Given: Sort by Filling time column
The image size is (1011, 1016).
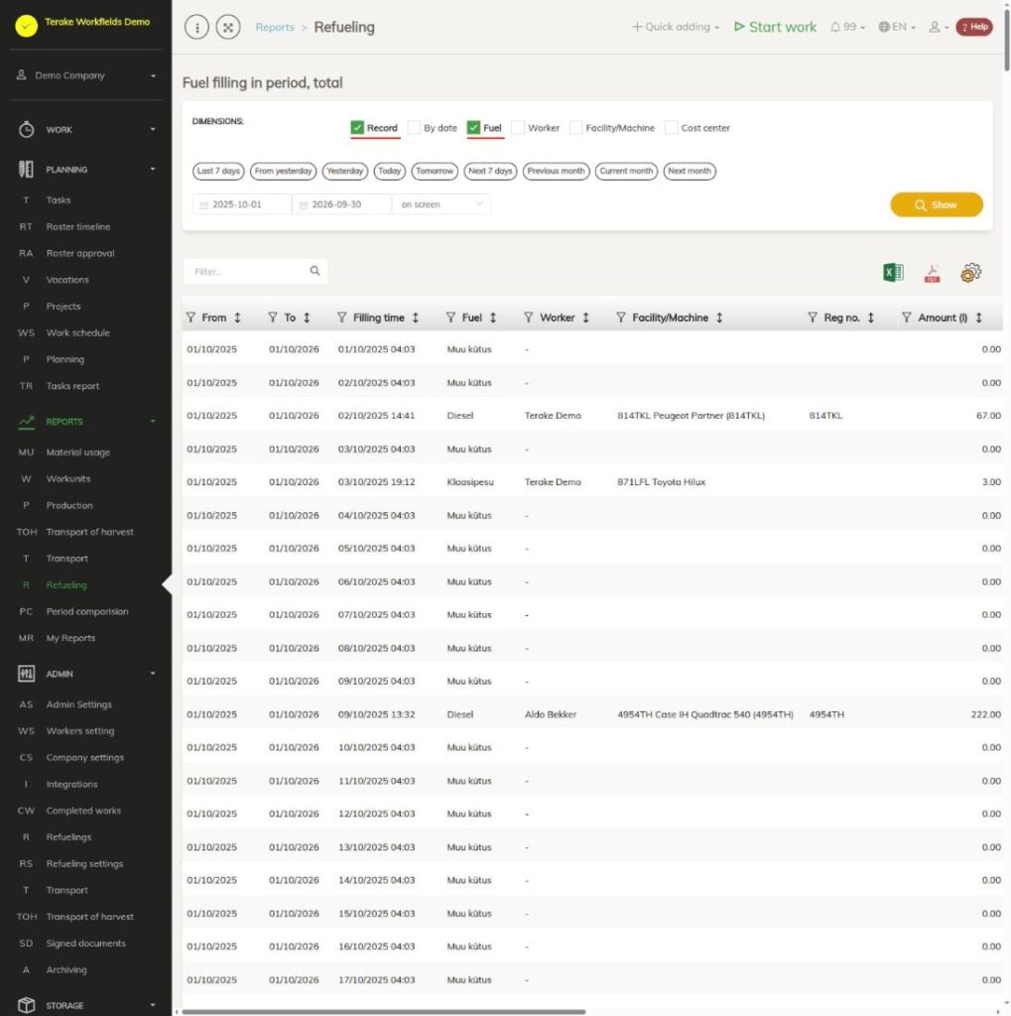Looking at the screenshot, I should 416,317.
